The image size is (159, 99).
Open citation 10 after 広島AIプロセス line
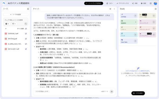[x=90, y=63]
